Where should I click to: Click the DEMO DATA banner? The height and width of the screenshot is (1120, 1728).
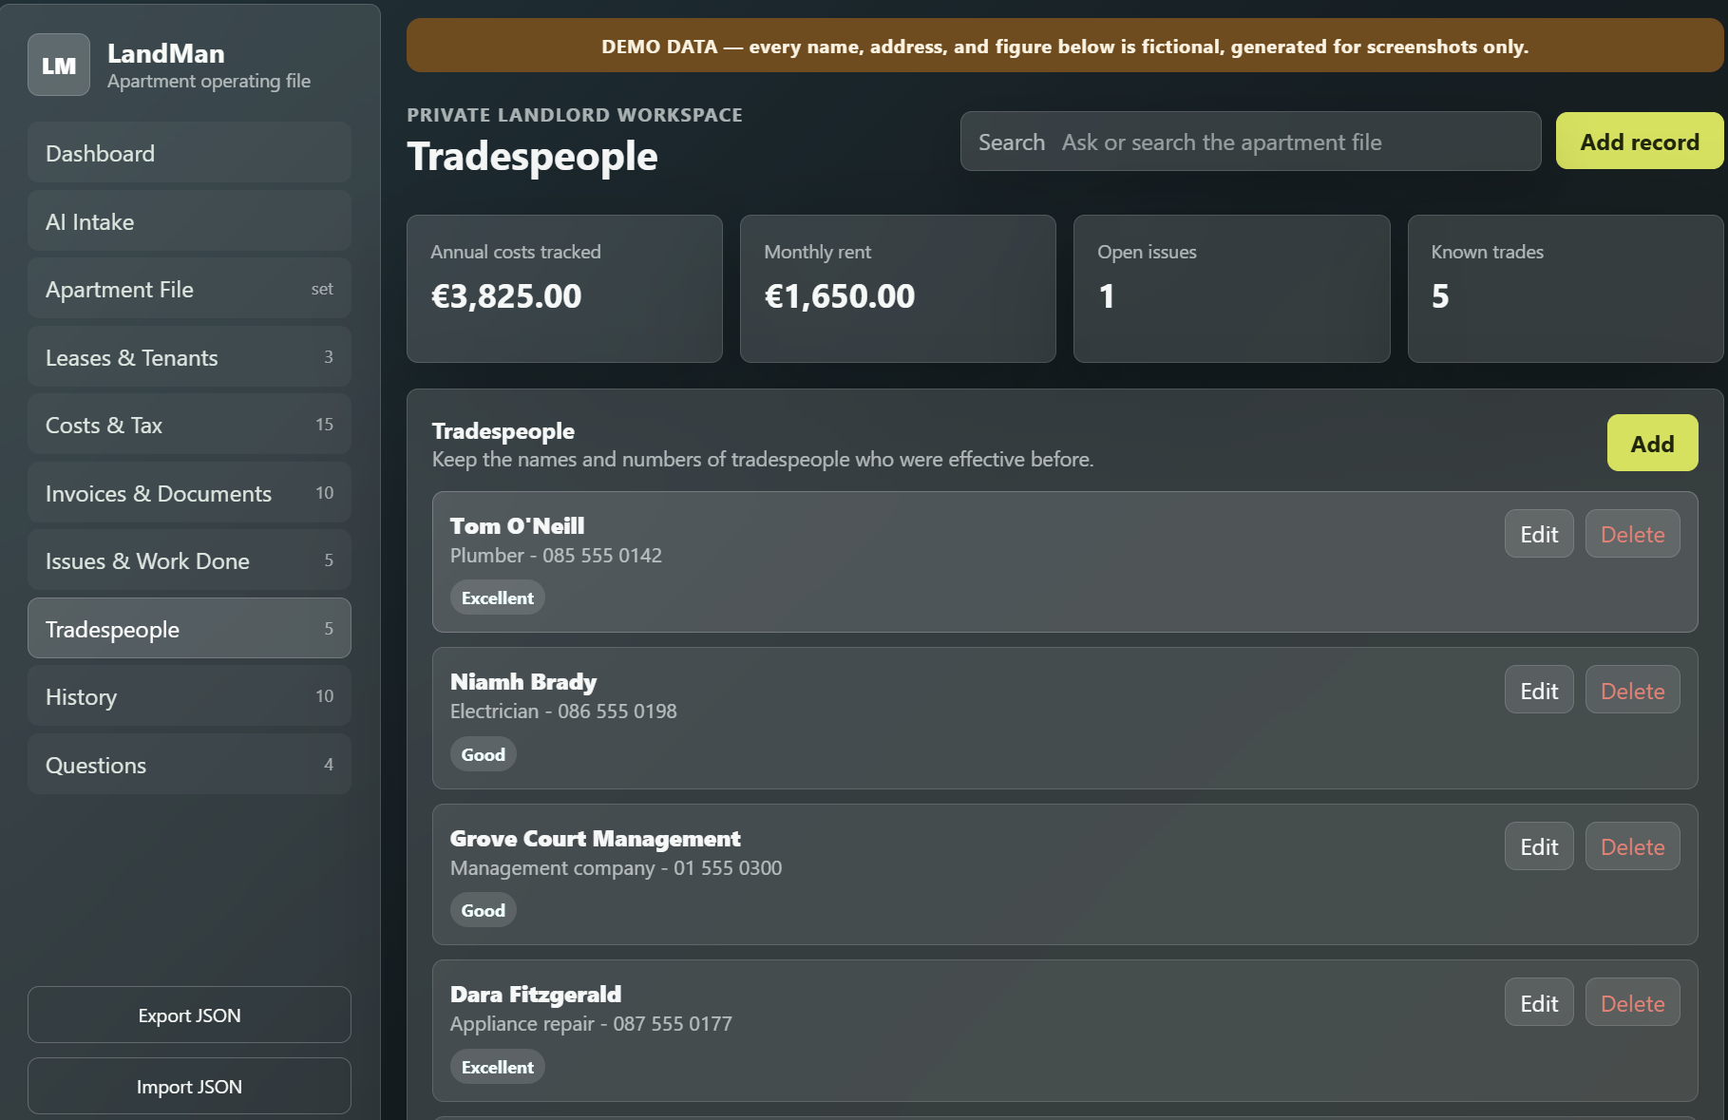click(1065, 46)
